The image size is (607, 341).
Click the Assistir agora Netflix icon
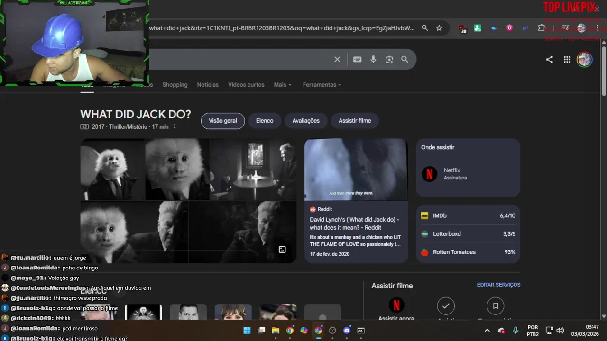point(396,305)
